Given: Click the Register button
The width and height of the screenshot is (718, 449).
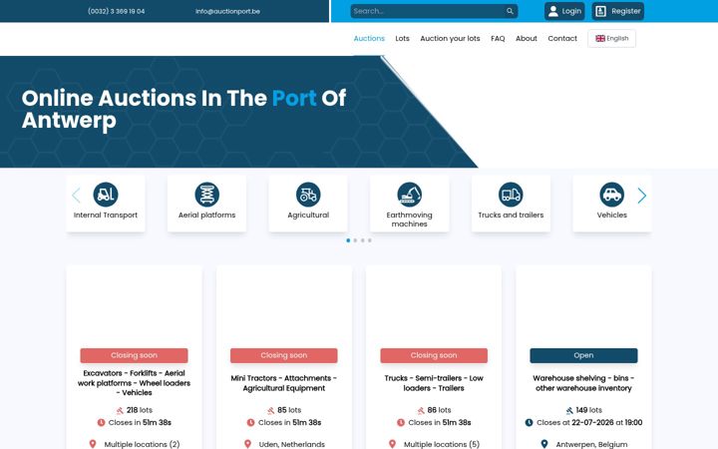Looking at the screenshot, I should [x=617, y=11].
